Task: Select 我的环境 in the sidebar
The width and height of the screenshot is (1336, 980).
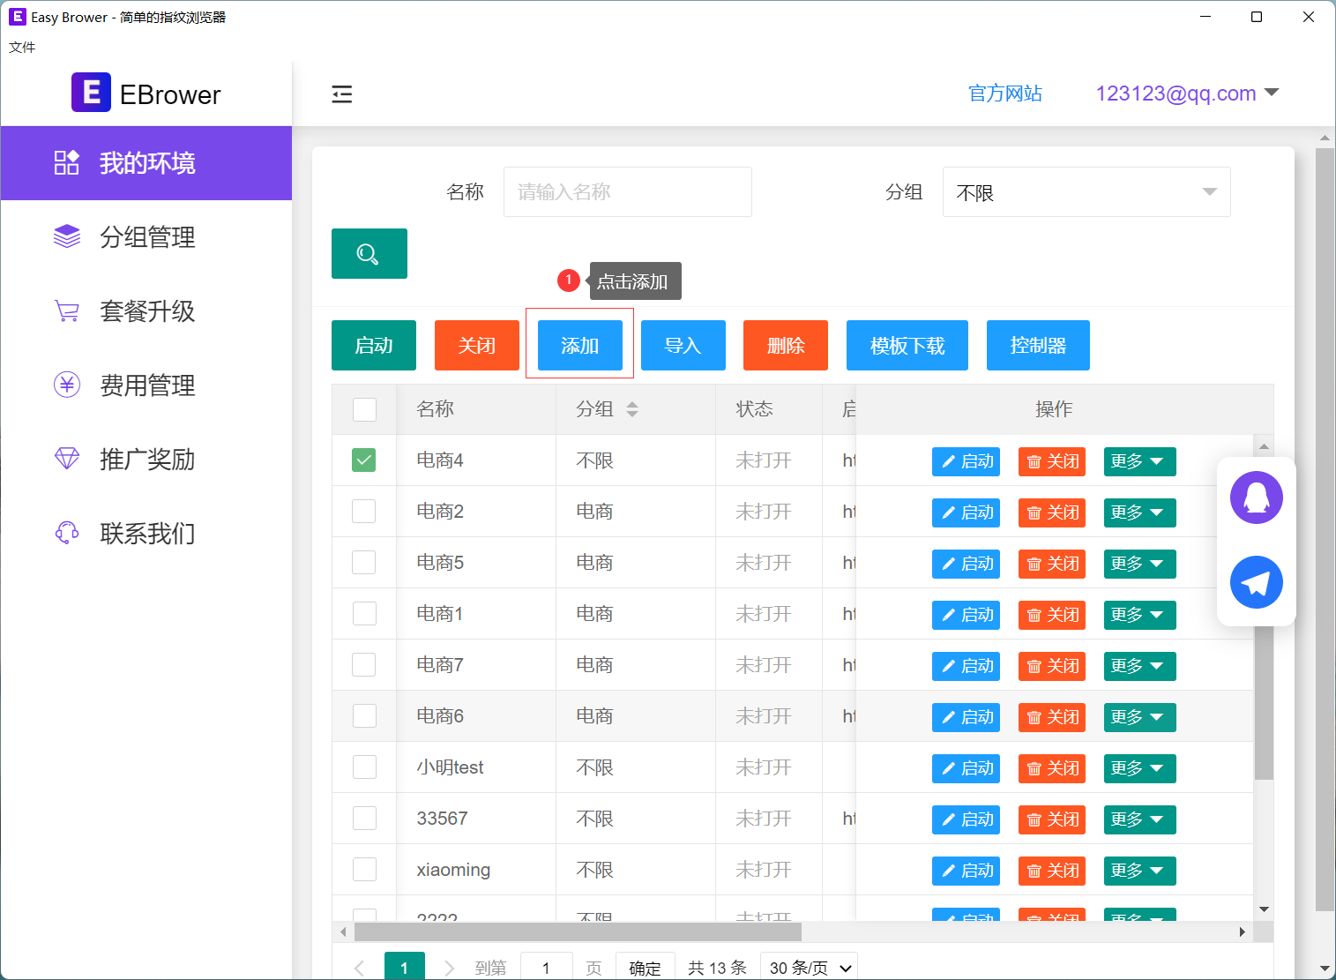Action: [x=146, y=163]
